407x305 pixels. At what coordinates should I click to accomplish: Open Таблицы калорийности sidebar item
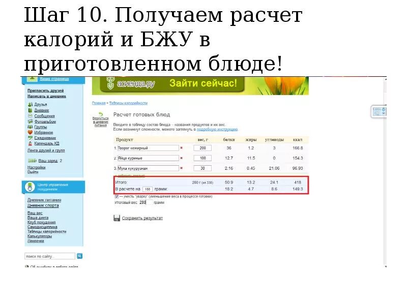coord(47,232)
